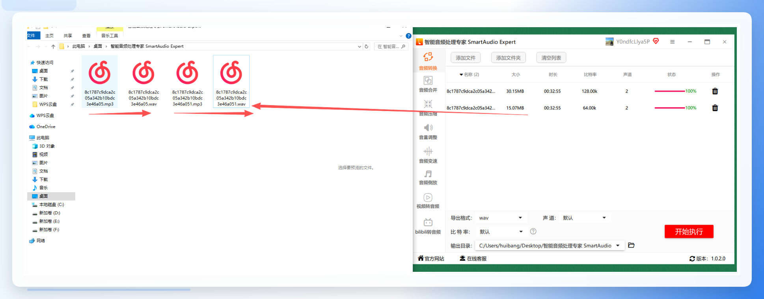
Task: Select 此电脑 in the navigation tree
Action: point(39,138)
